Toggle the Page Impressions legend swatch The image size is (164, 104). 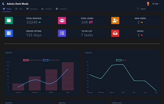(x=26, y=60)
